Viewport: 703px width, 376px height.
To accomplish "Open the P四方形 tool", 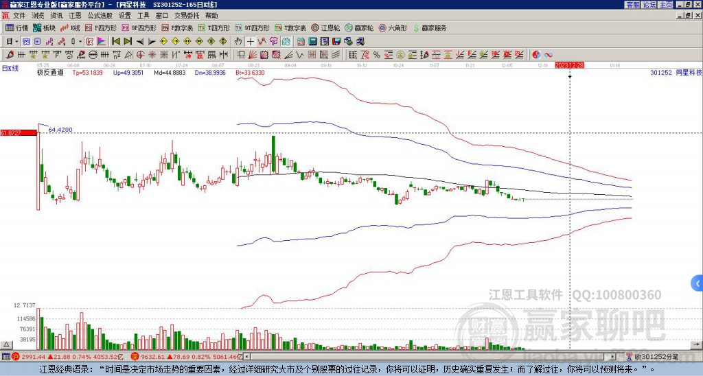I will 101,27.
